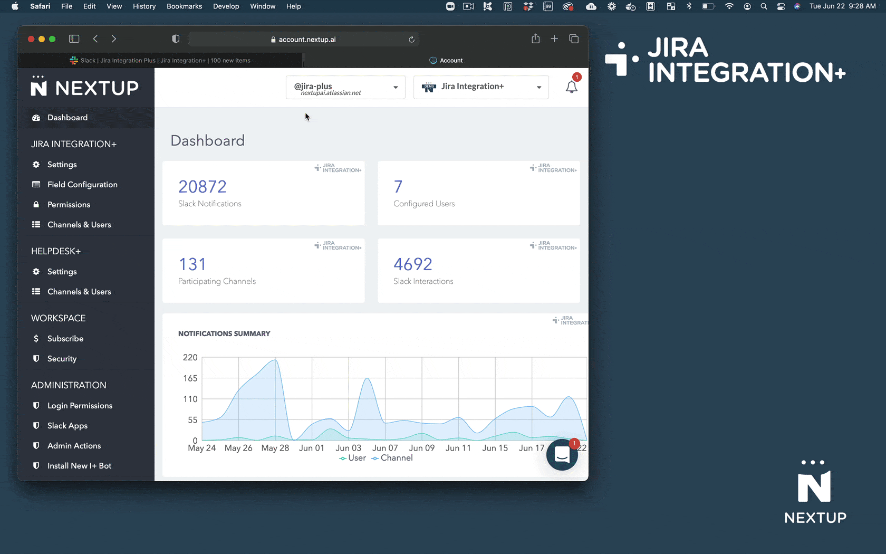Open Field Configuration page
The image size is (886, 554).
pos(82,185)
